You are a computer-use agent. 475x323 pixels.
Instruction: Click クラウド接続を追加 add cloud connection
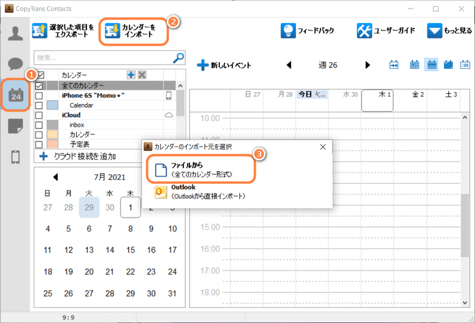point(77,157)
